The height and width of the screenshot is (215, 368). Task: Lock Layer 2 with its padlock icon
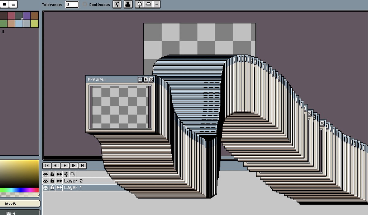52,181
